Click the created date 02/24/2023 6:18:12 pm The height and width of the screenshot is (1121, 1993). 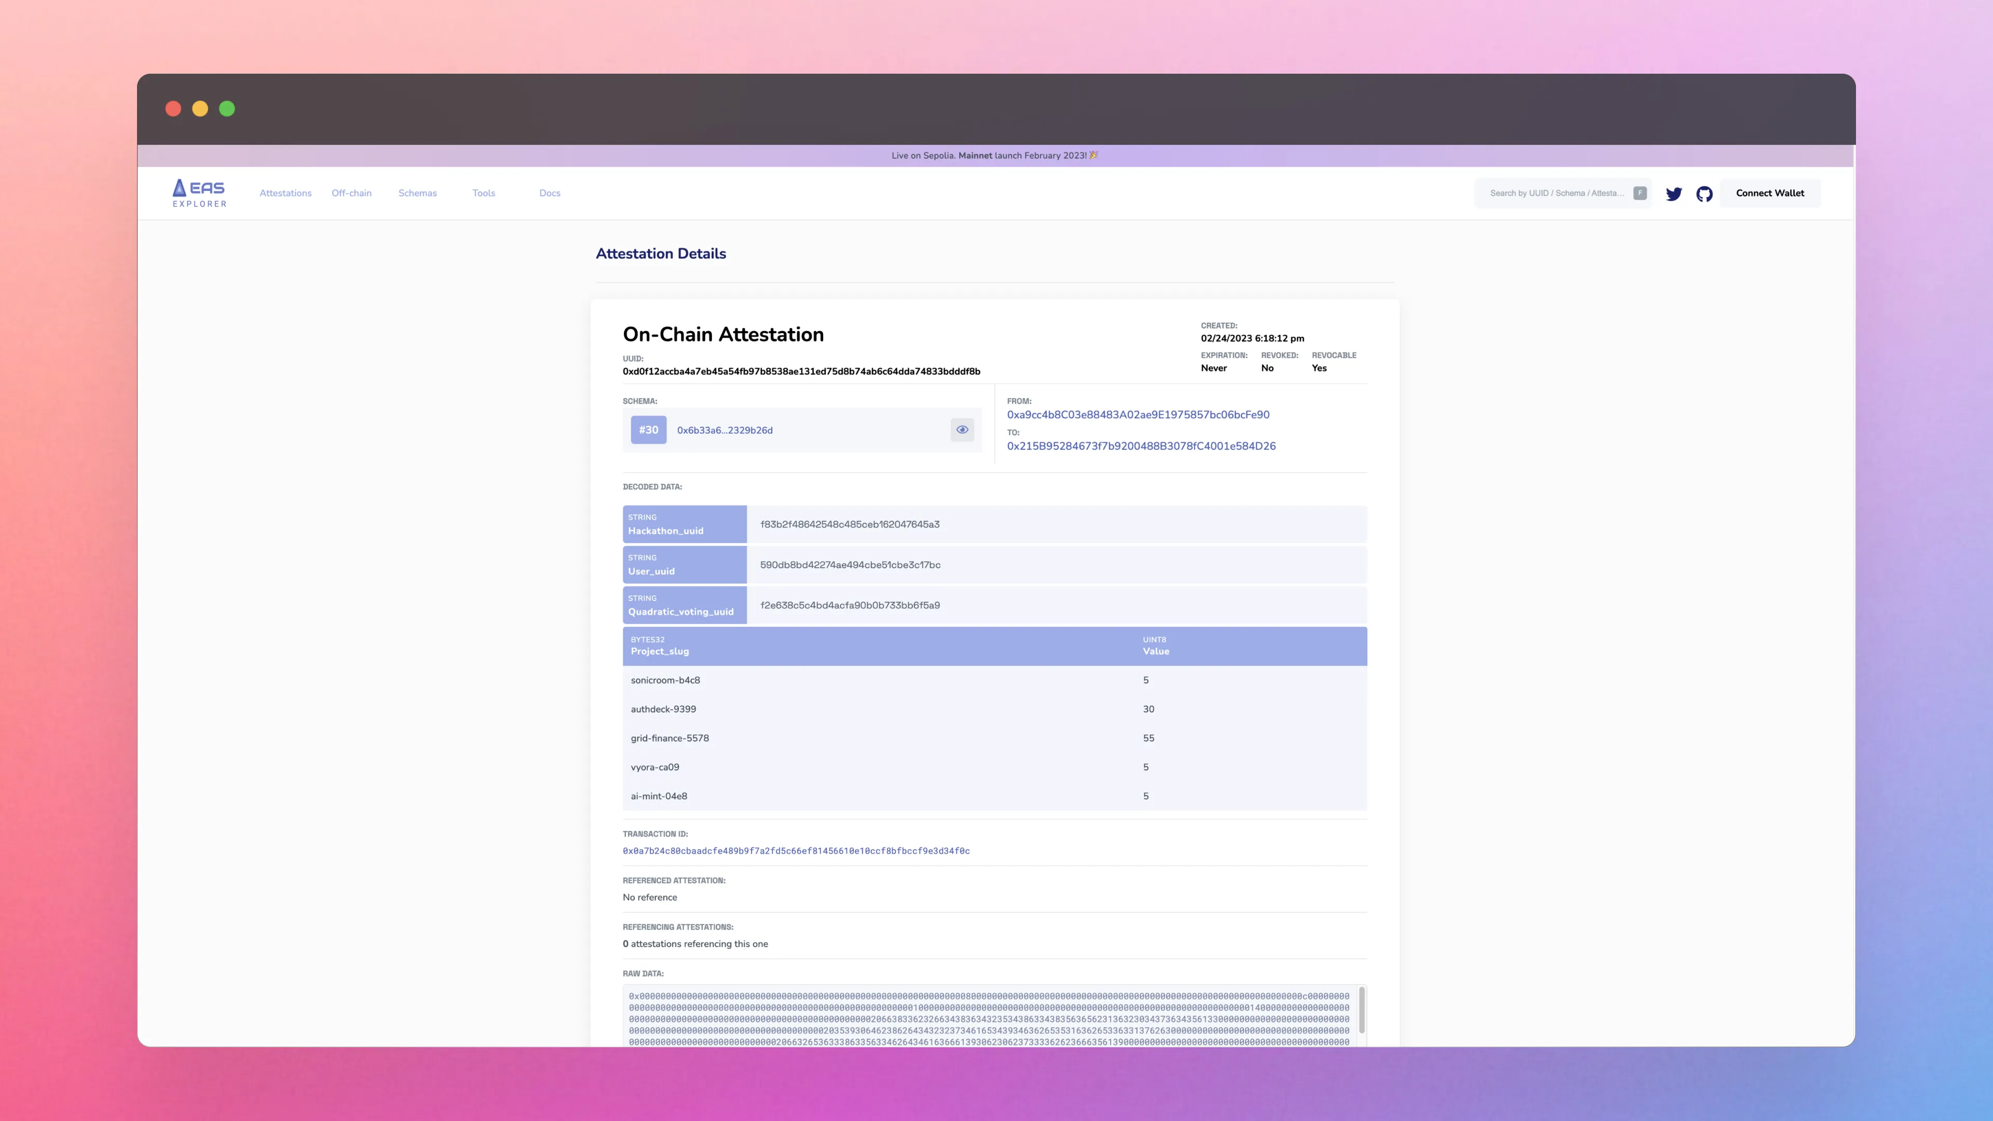point(1252,338)
